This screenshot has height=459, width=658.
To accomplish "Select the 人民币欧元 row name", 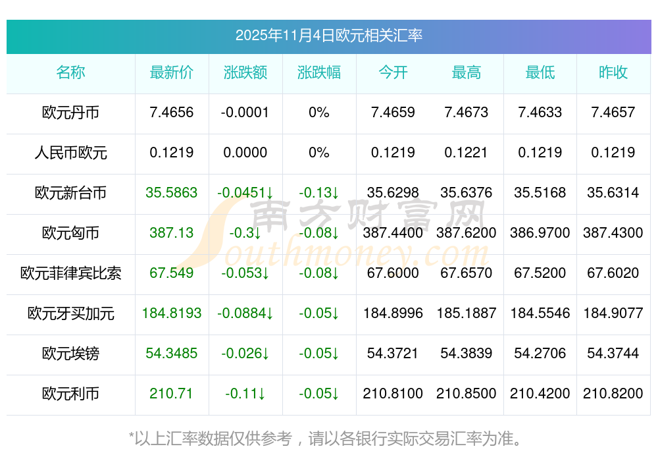I will coord(70,152).
